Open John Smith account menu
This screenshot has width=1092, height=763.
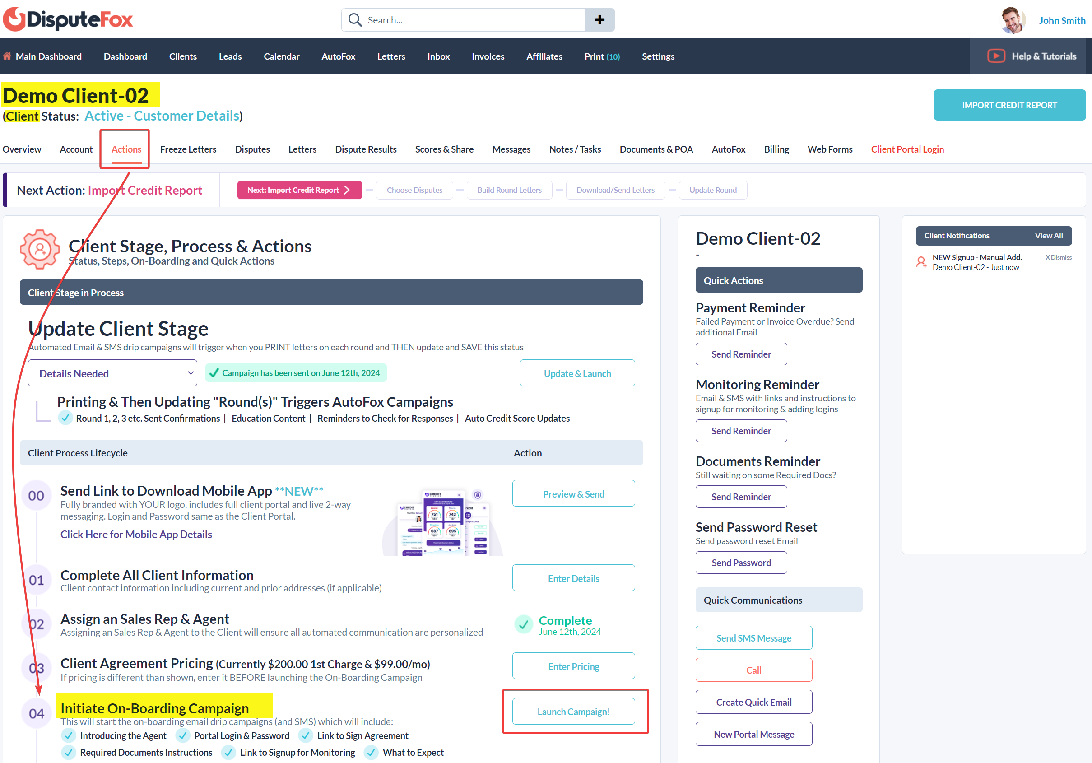1062,20
